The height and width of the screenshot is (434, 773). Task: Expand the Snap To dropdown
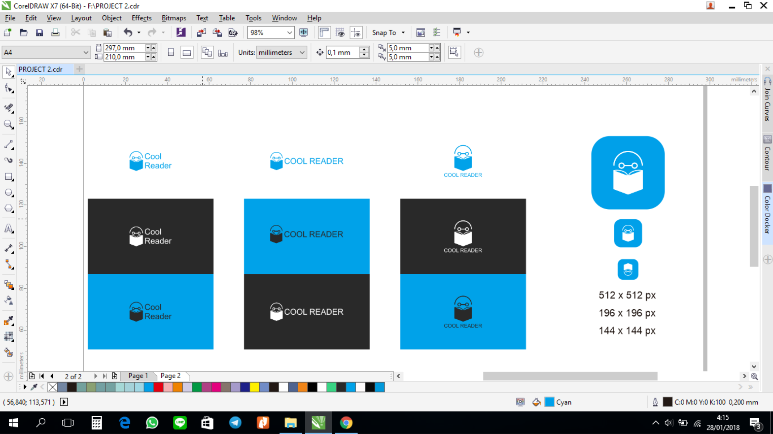pyautogui.click(x=403, y=33)
